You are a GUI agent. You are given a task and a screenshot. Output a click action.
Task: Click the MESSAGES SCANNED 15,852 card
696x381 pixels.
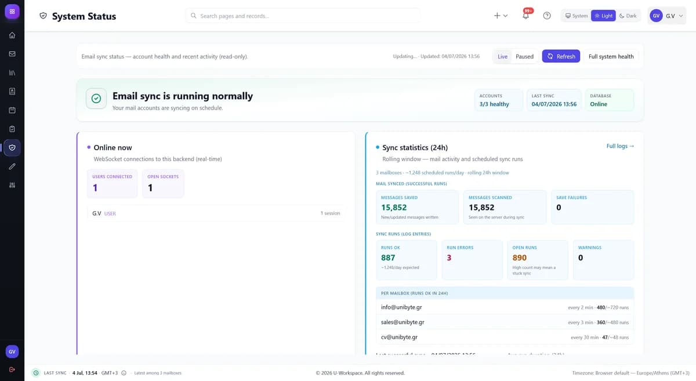[505, 208]
